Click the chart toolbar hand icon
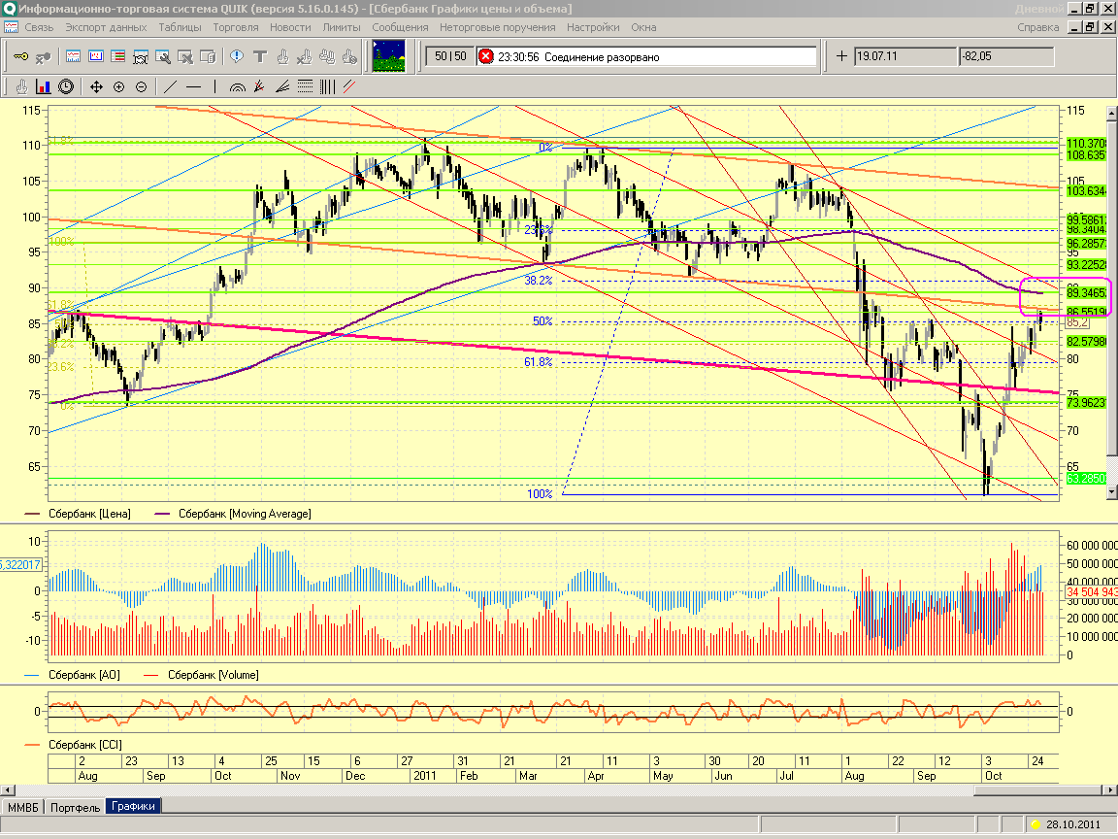 pos(21,87)
